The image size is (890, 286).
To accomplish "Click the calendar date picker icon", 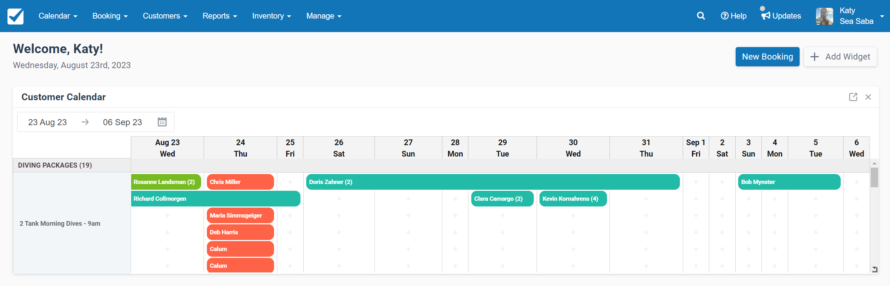I will [x=162, y=122].
